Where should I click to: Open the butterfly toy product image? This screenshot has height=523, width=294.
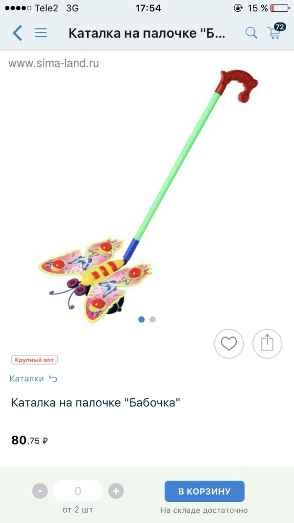[x=147, y=196]
